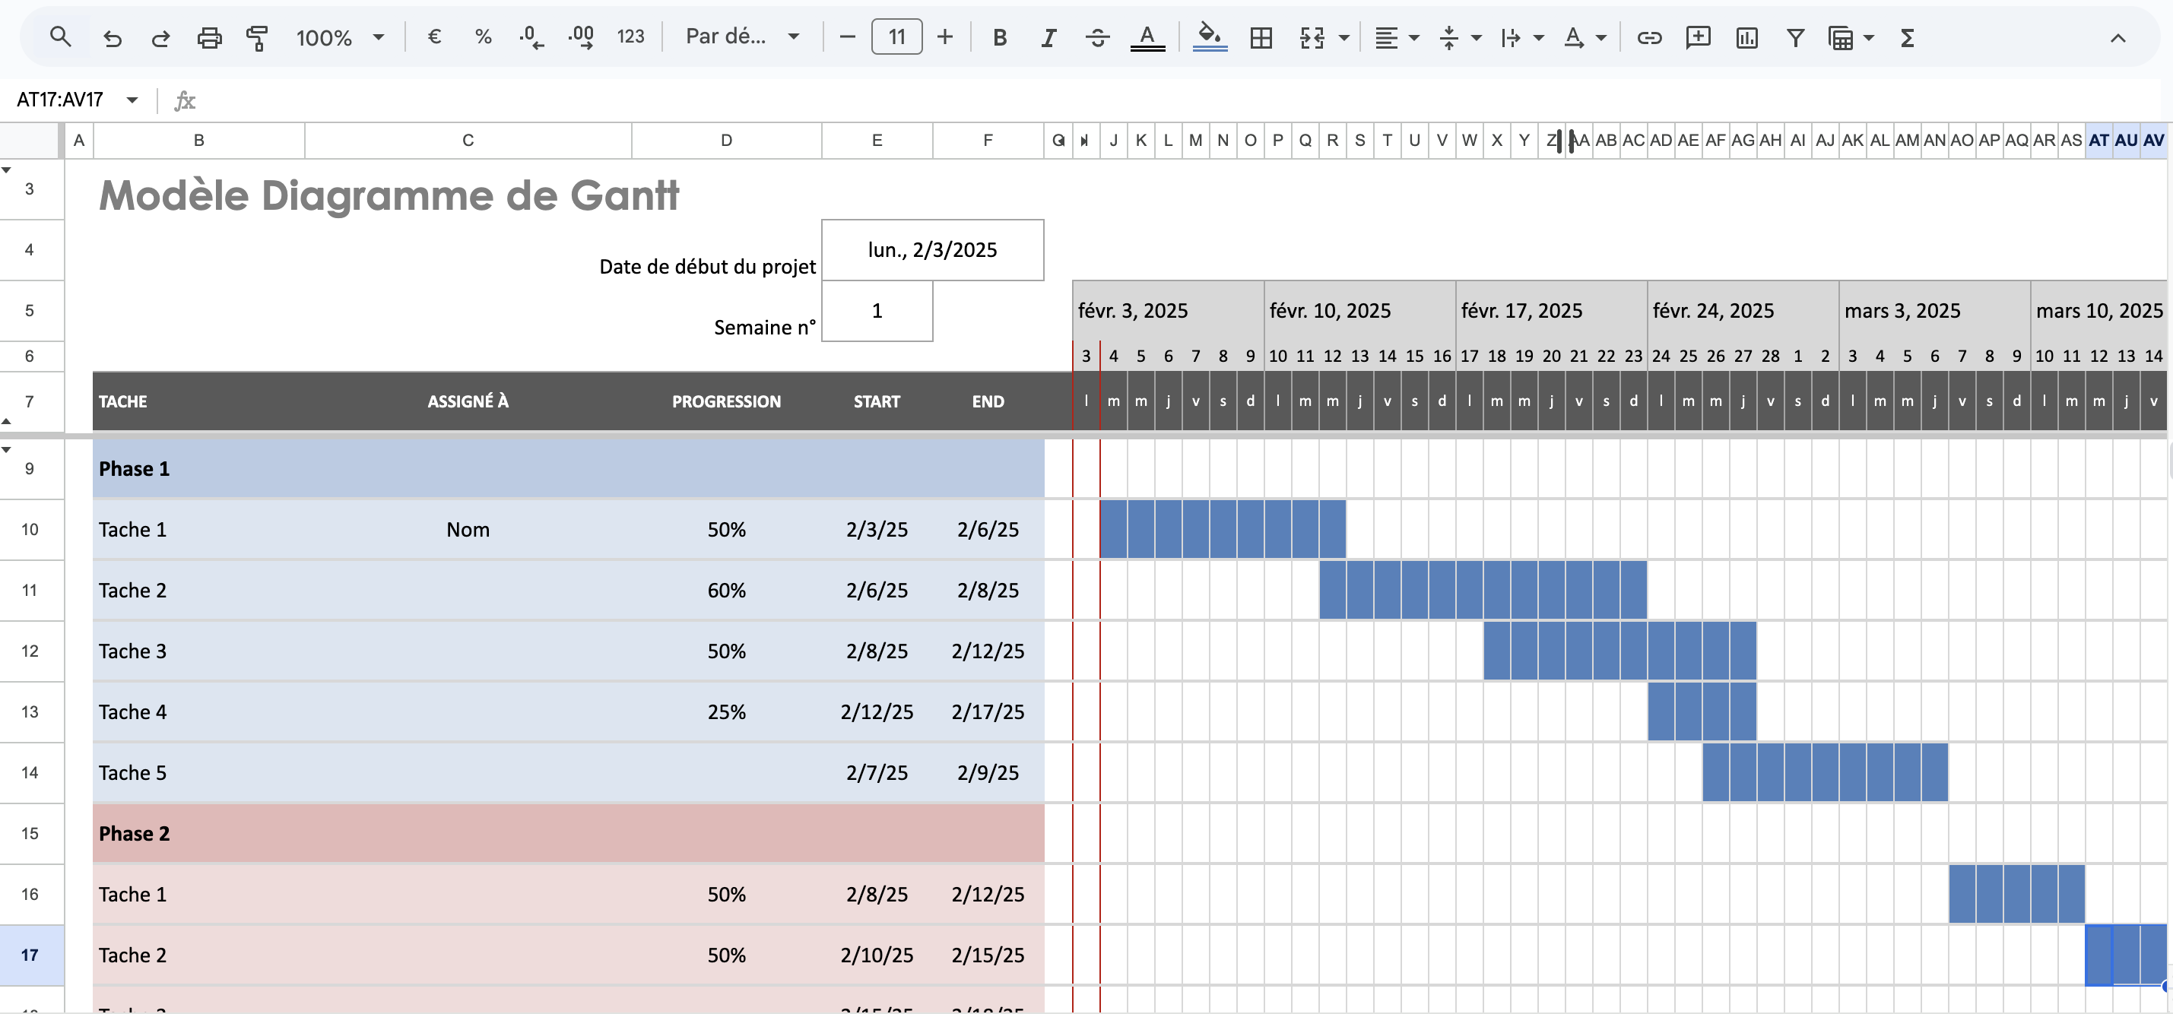Toggle bold formatting
2173x1014 pixels.
1000,37
